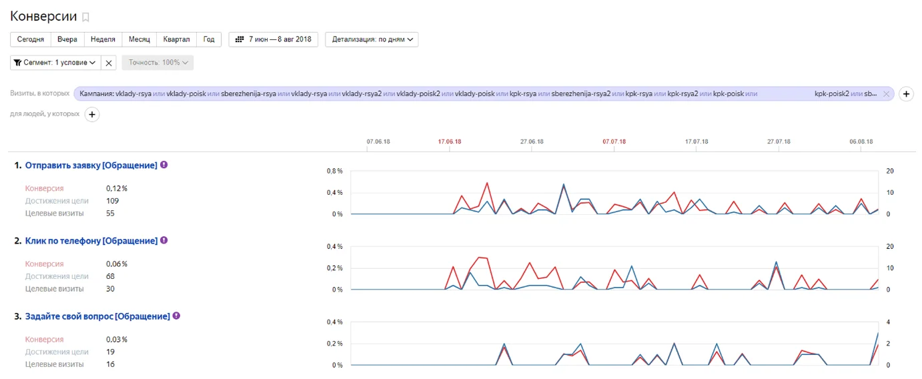Open the goal Задайте свой вопрос [Обращение]
The image size is (922, 379).
[x=97, y=316]
